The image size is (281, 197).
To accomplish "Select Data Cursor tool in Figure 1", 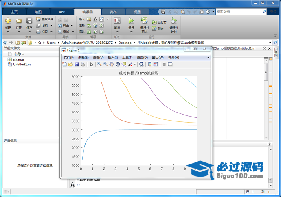I will (124, 64).
